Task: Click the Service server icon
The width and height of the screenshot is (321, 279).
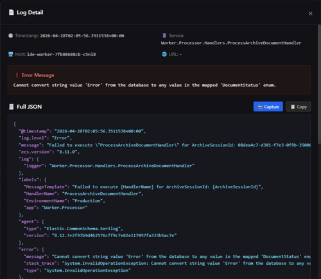Action: [164, 35]
